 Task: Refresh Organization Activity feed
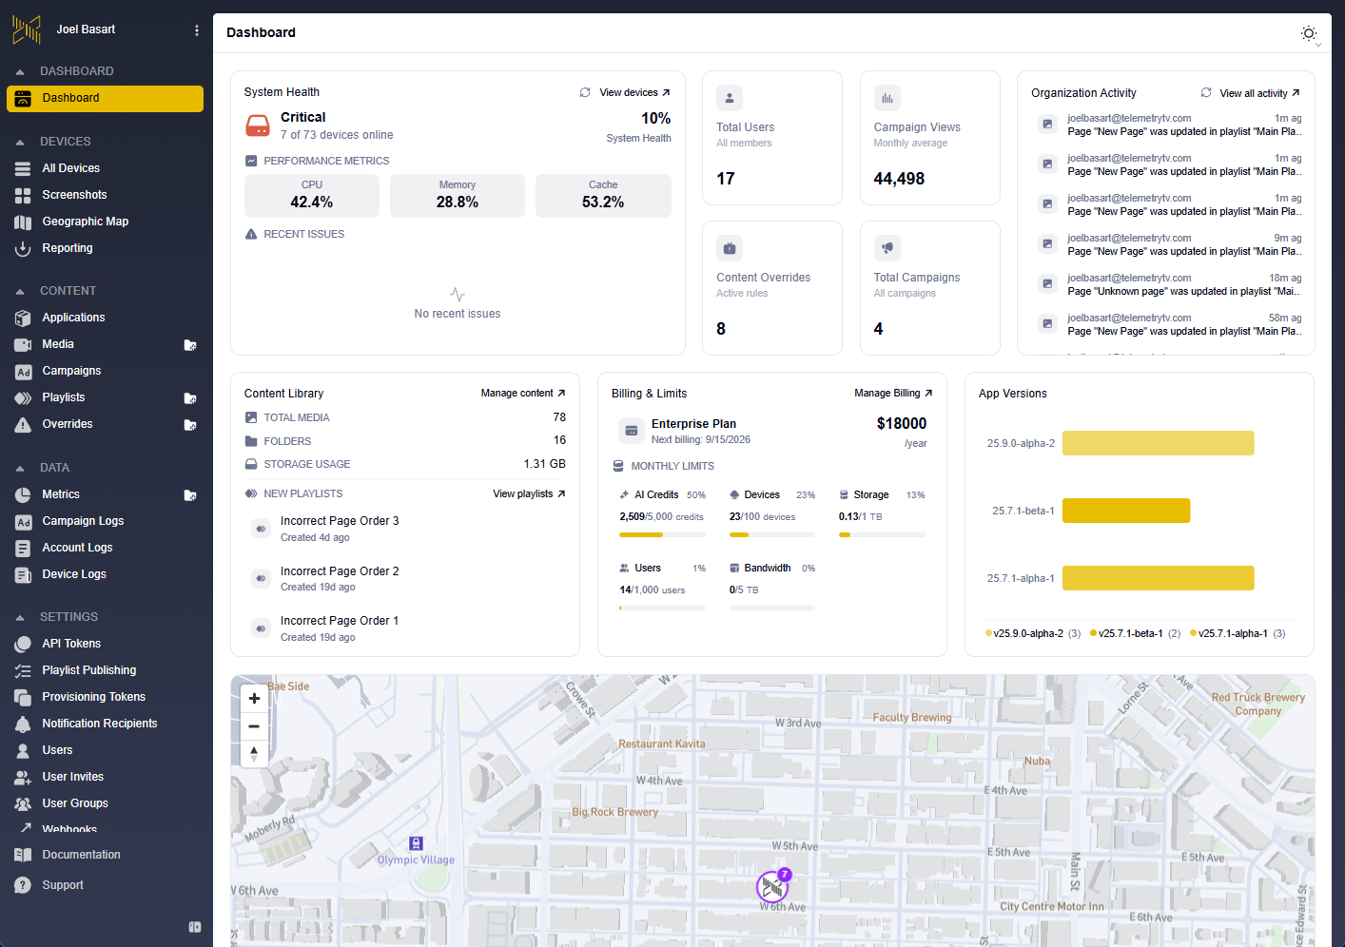[x=1206, y=93]
